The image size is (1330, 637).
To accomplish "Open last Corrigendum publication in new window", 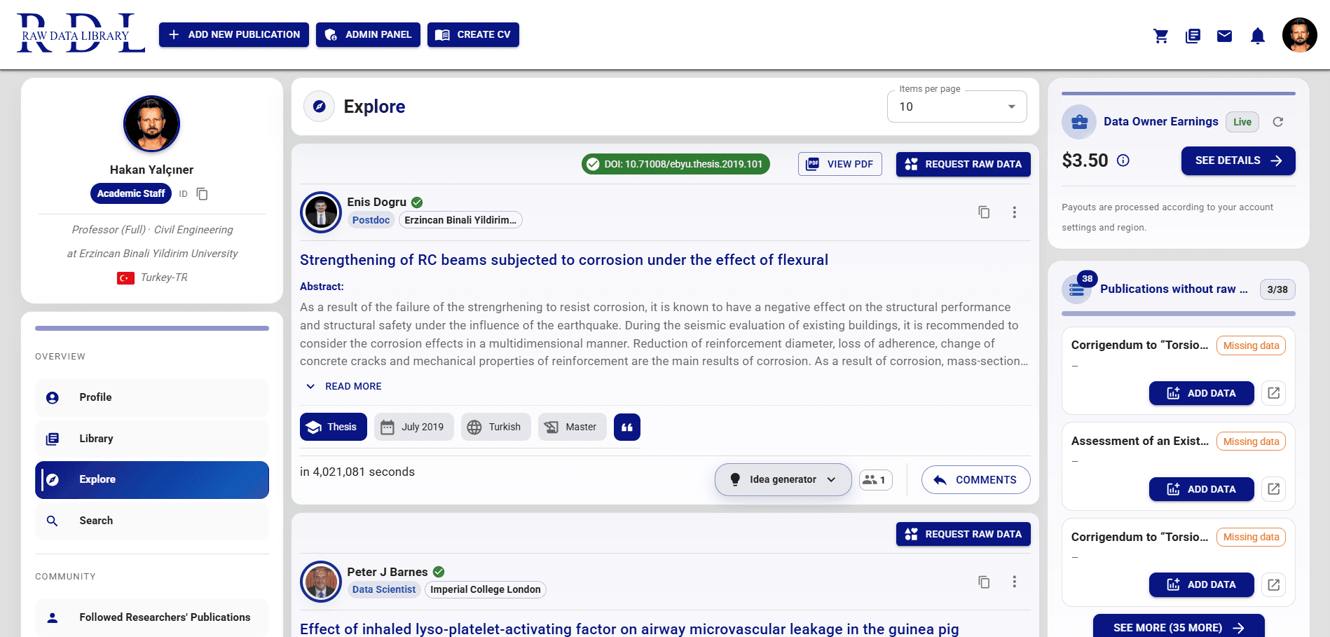I will tap(1274, 584).
